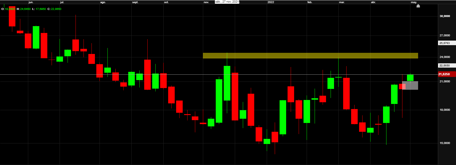
Task: Click the oct. label on time axis
Action: 166,2
